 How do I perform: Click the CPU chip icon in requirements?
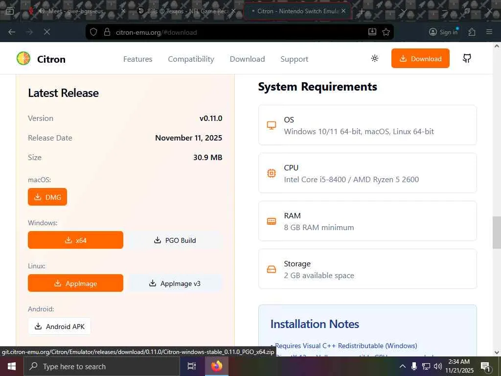tap(271, 173)
